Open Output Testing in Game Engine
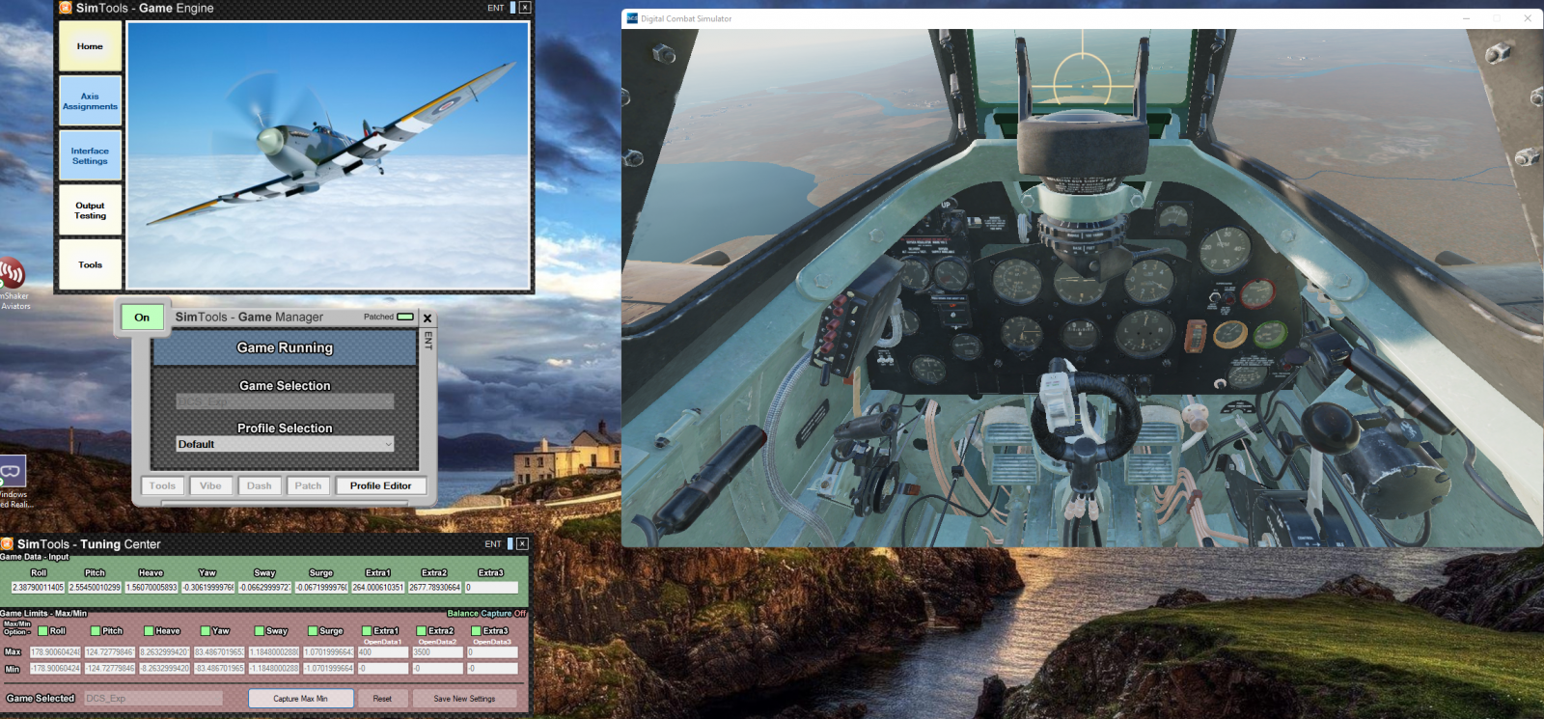 click(x=90, y=210)
